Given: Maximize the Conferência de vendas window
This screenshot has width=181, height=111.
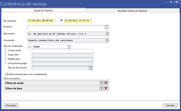Looking at the screenshot, I should click(171, 2).
